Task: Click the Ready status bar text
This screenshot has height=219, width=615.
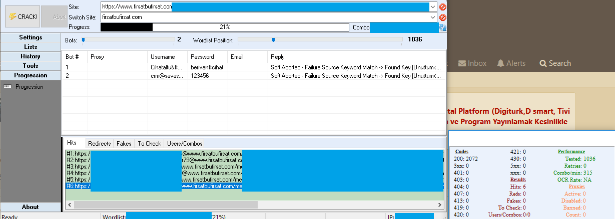Action: click(10, 217)
